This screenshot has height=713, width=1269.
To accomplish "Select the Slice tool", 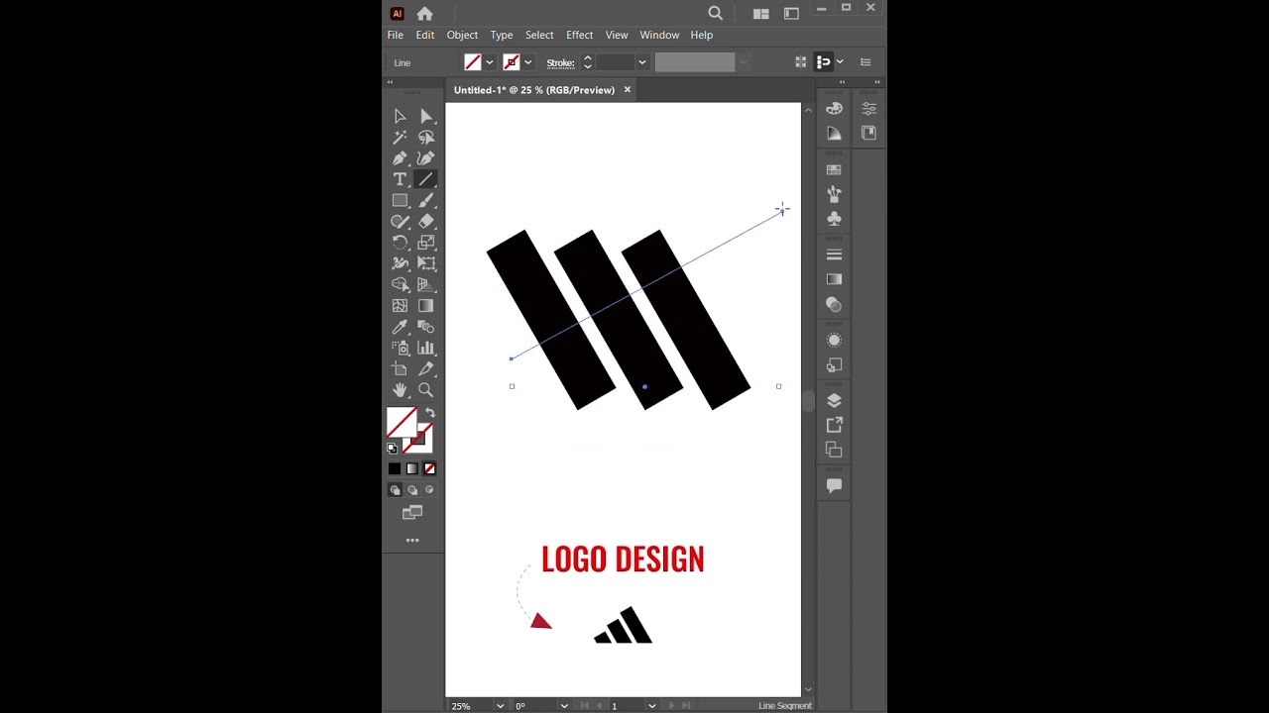I will (x=426, y=368).
